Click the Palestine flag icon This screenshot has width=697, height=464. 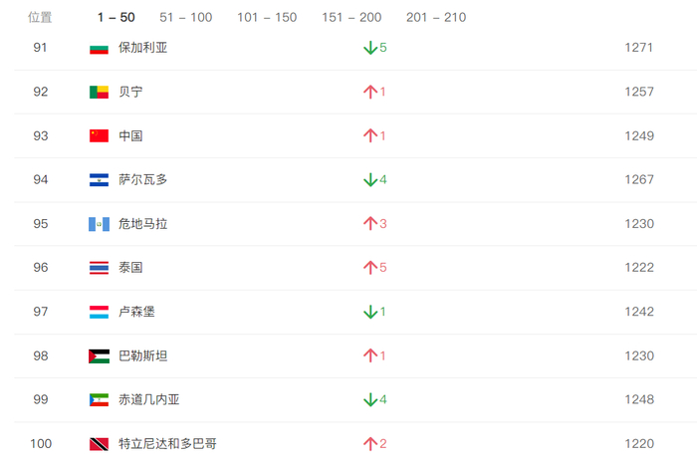99,355
